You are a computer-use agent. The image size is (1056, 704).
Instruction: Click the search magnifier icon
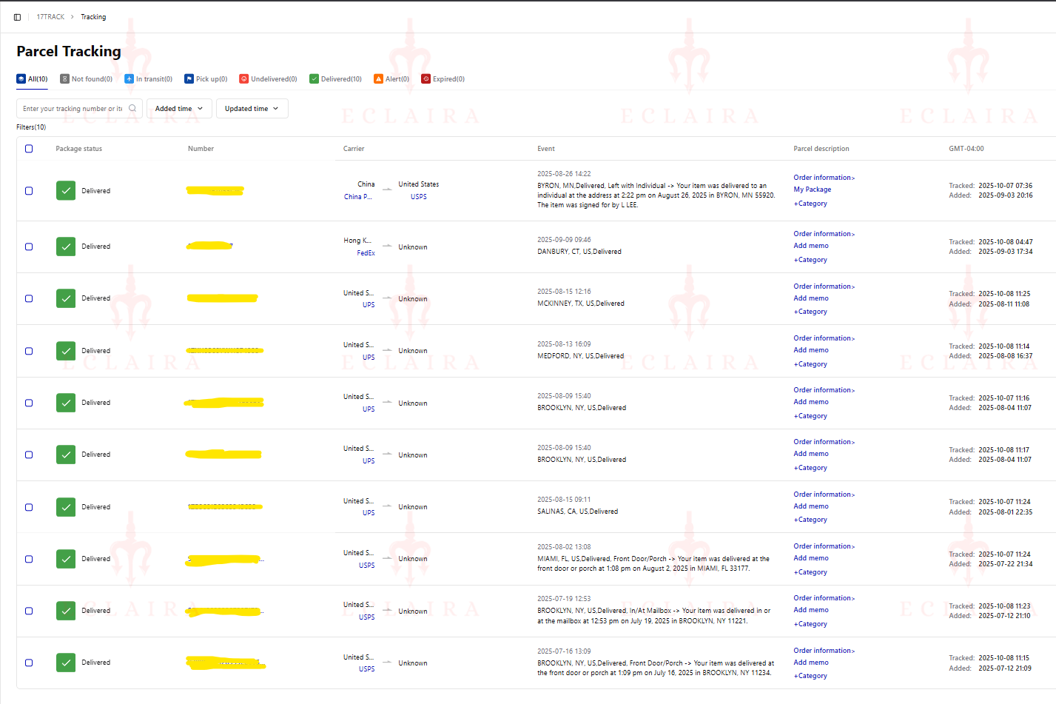[132, 108]
